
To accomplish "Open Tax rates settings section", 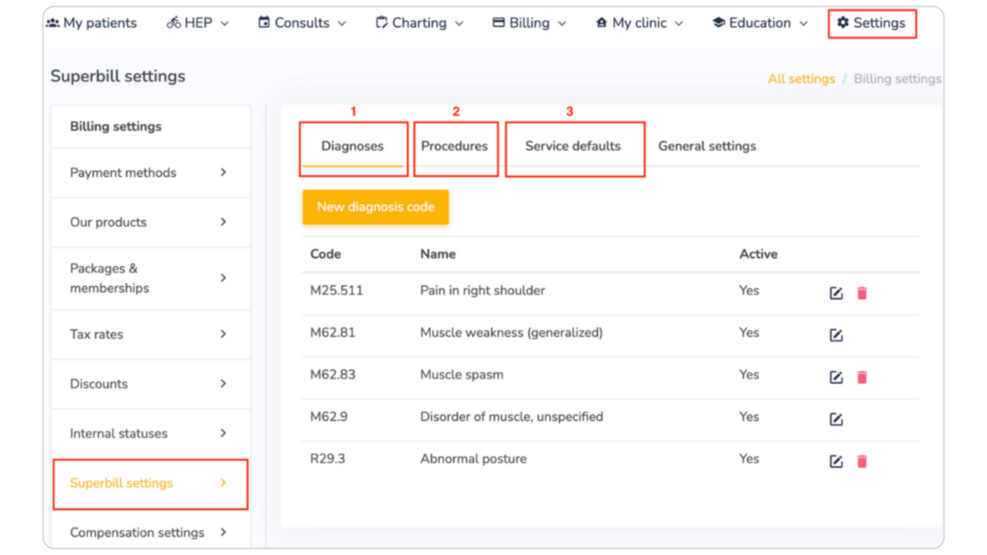I will pos(150,335).
